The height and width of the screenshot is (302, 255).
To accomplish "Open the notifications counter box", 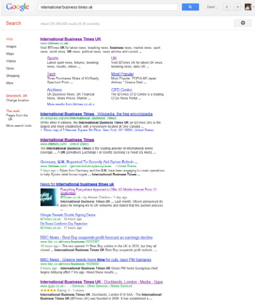I will [x=227, y=7].
